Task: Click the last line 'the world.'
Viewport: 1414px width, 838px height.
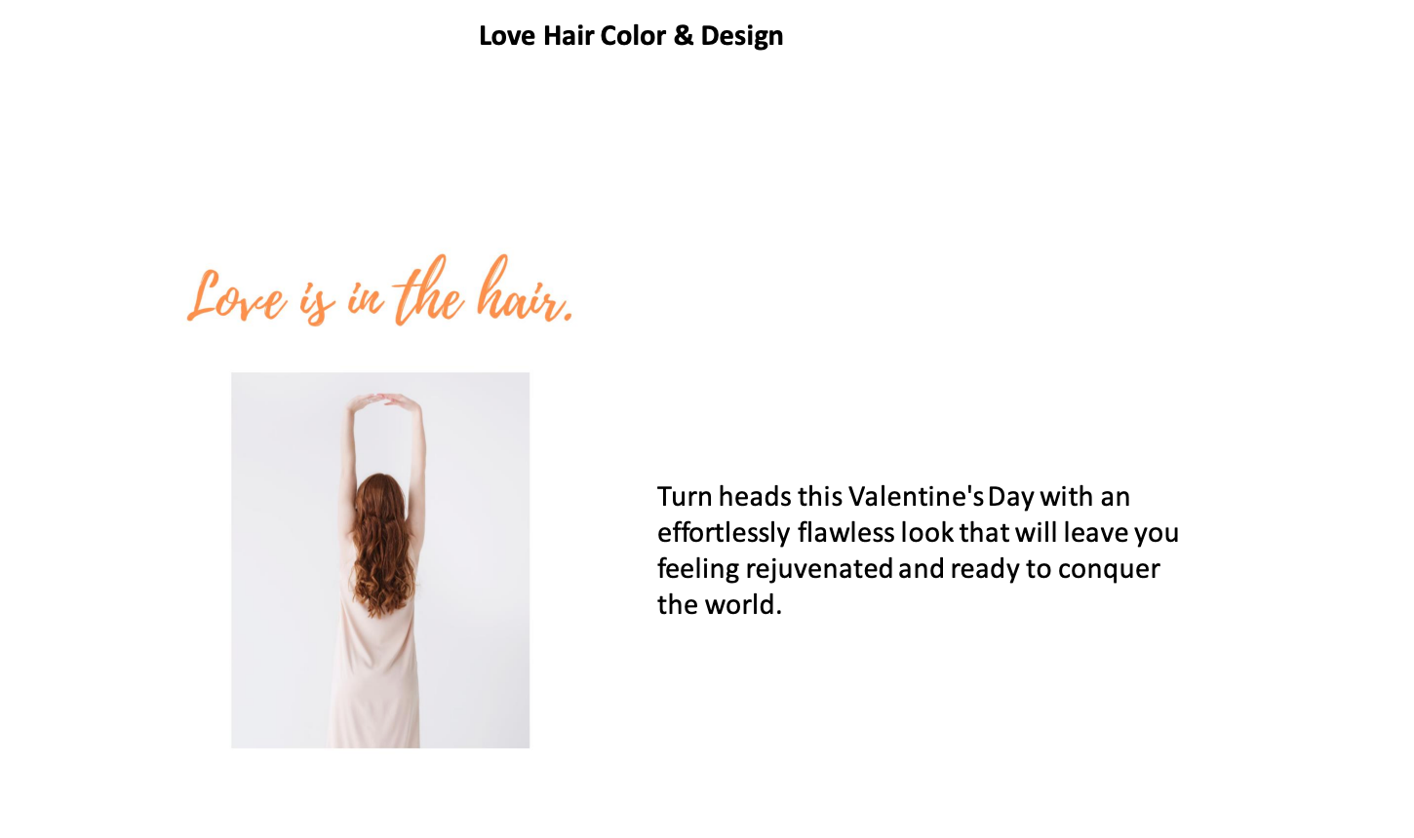Action: tap(720, 604)
